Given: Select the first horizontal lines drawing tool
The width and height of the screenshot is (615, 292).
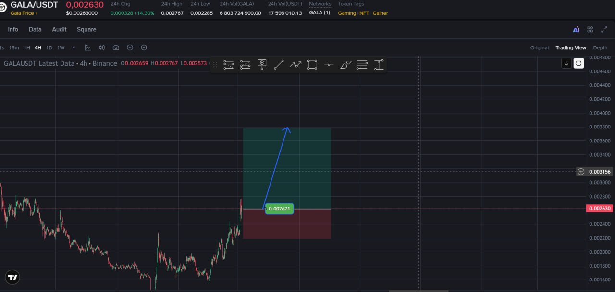Looking at the screenshot, I should (229, 65).
